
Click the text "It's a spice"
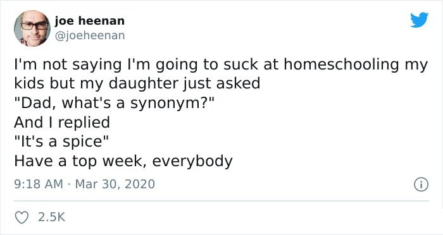point(61,142)
